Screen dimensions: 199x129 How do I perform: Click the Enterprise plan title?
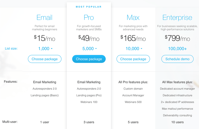point(177,17)
